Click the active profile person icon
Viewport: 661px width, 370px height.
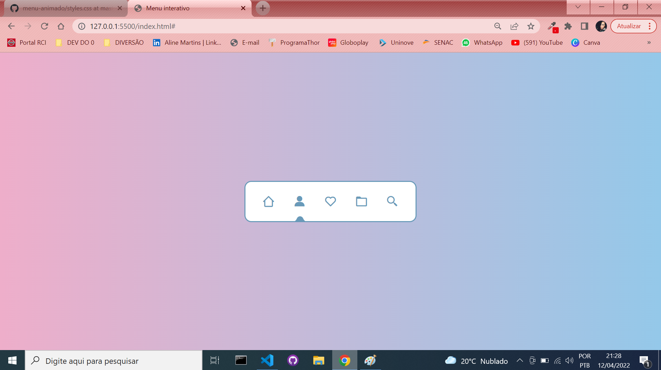coord(300,202)
